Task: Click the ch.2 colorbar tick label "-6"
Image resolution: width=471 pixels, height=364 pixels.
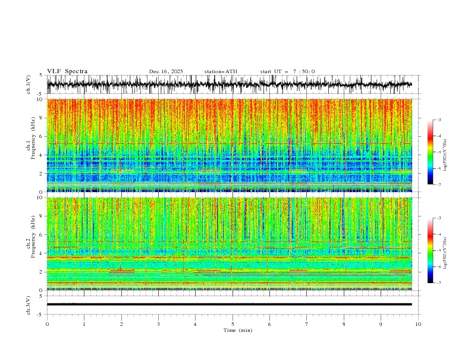Action: click(439, 266)
